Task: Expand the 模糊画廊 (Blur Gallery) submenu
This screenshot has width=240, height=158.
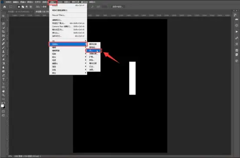Action: pos(68,51)
